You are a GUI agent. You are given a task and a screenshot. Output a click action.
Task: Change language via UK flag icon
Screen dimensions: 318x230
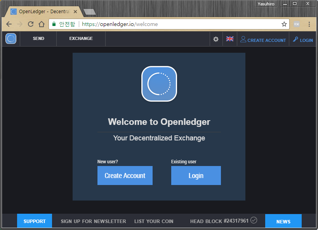(x=230, y=39)
